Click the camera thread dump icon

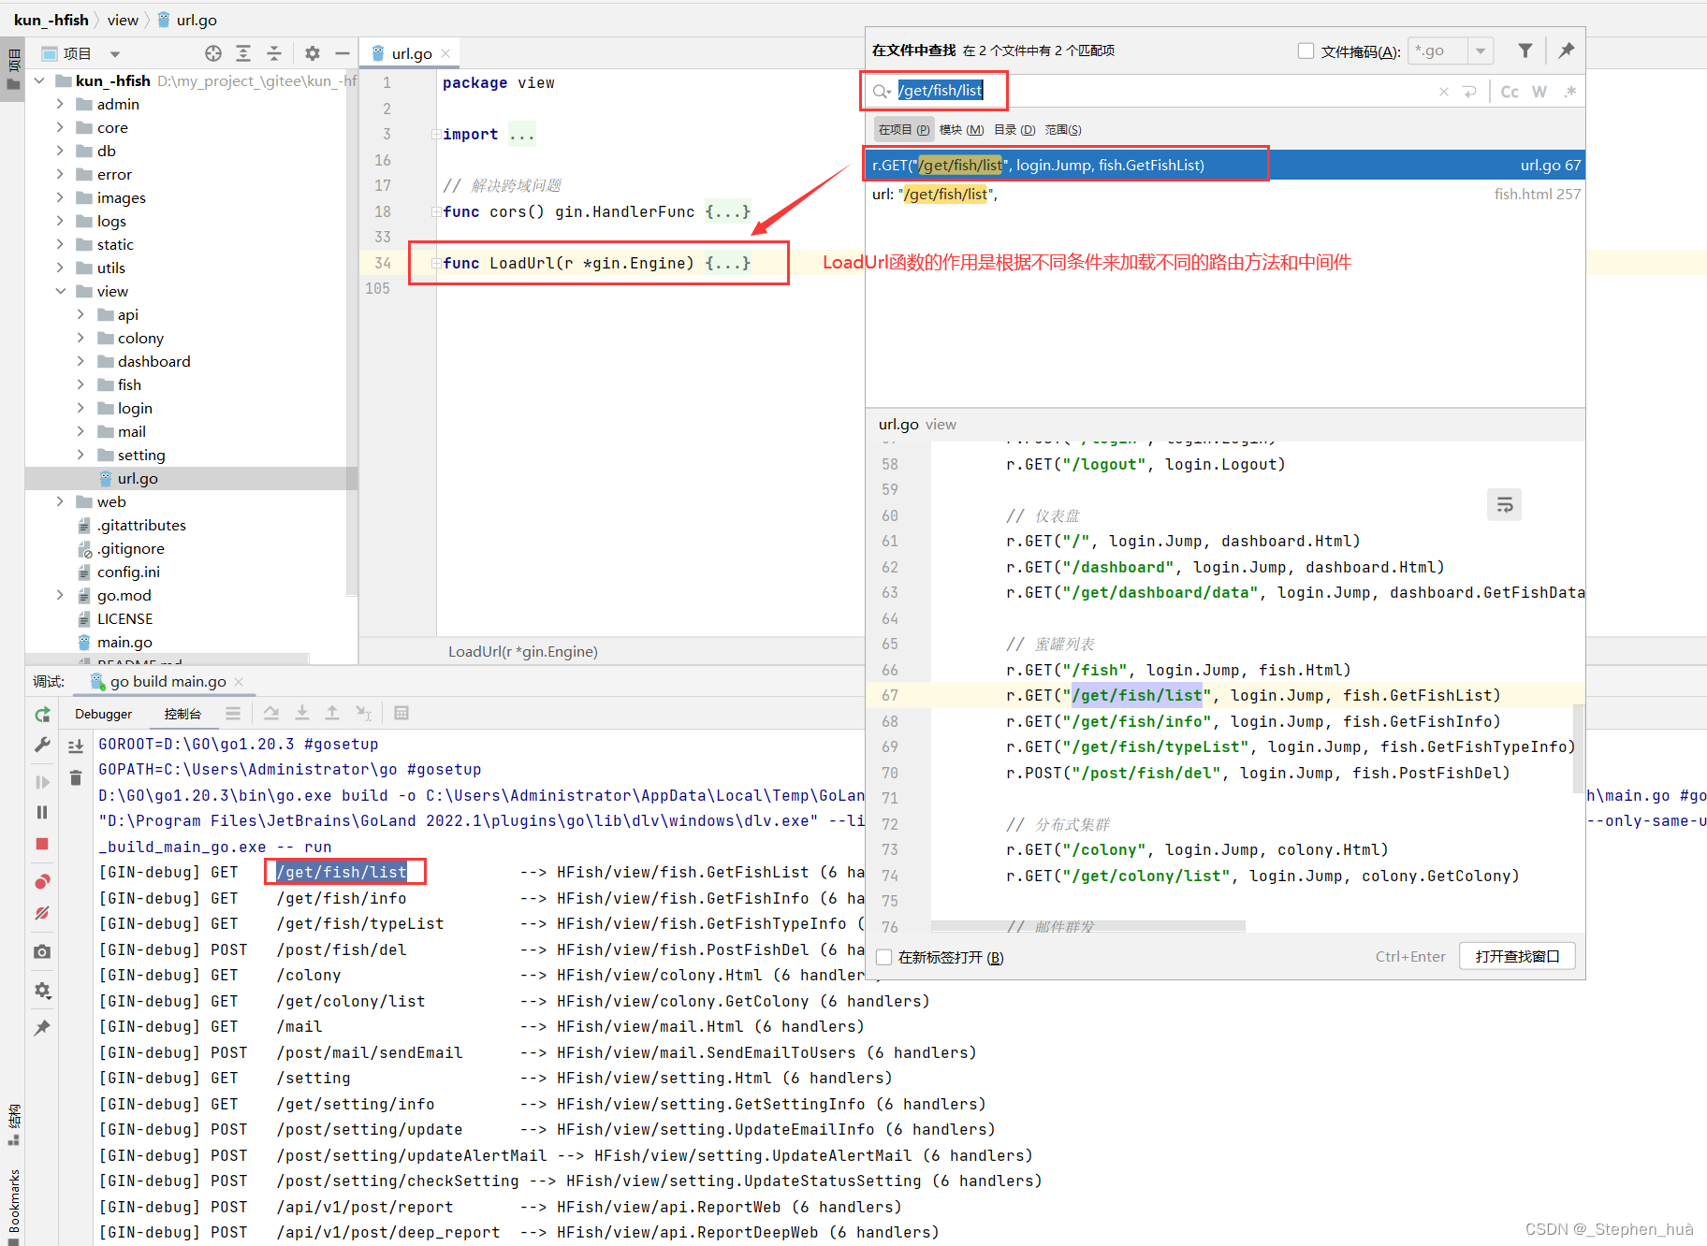tap(42, 951)
